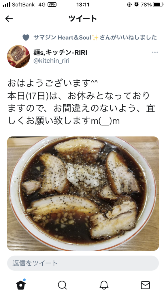Screen dimensions: 166x296
Task: Open the Notifications bell tab
Action: click(104, 285)
